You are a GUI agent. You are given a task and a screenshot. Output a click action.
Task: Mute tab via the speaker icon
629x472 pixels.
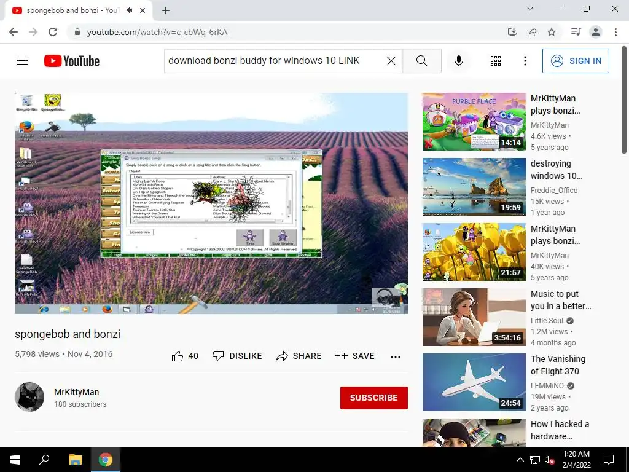point(129,10)
